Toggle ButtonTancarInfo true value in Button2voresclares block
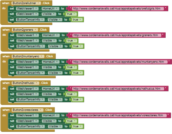The width and height of the screenshot is (172, 134). pos(78,126)
